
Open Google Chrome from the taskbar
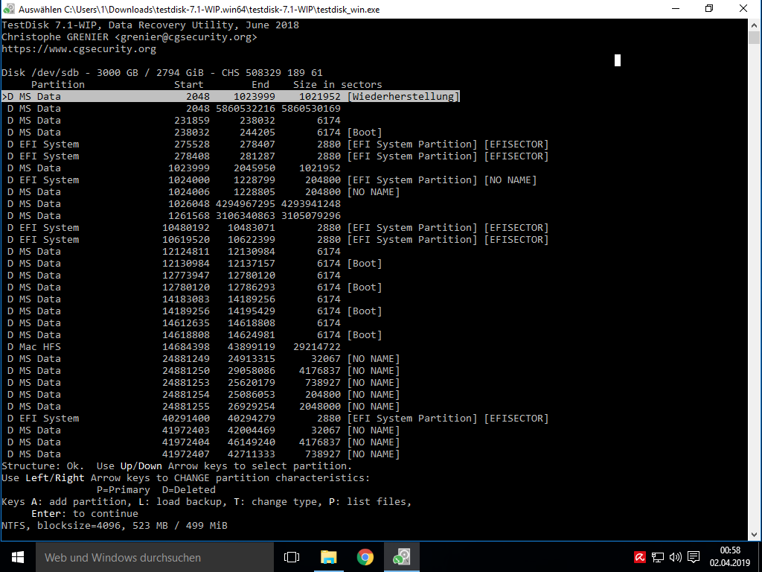click(365, 556)
